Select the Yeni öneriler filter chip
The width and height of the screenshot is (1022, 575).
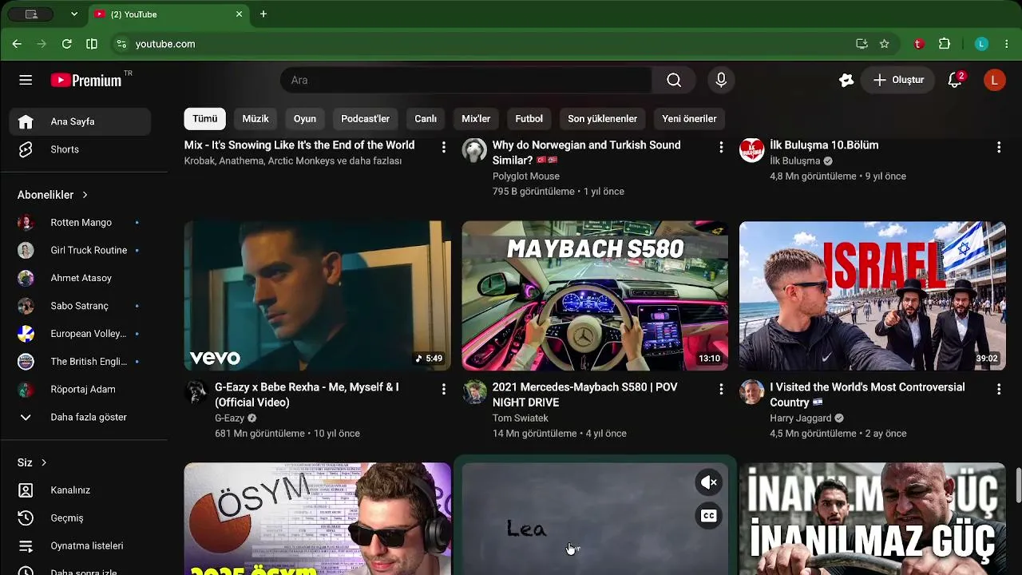(x=689, y=119)
